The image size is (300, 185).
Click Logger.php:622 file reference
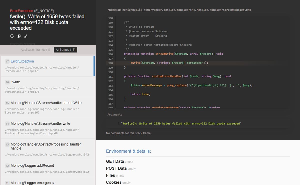click(x=47, y=172)
